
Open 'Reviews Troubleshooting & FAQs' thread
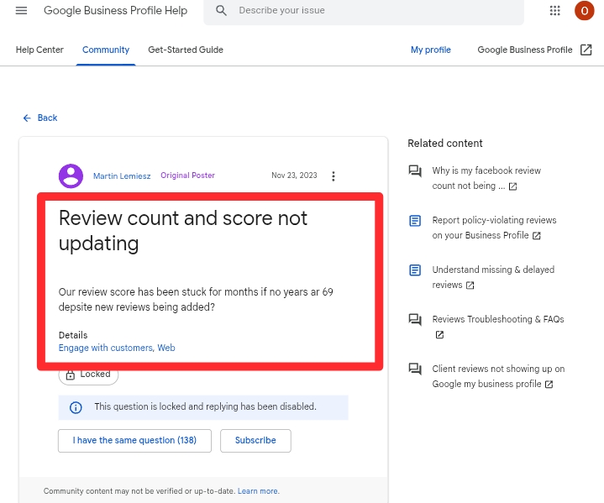tap(498, 319)
